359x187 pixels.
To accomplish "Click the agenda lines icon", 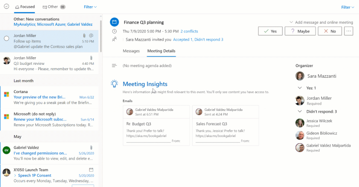I will [114, 66].
